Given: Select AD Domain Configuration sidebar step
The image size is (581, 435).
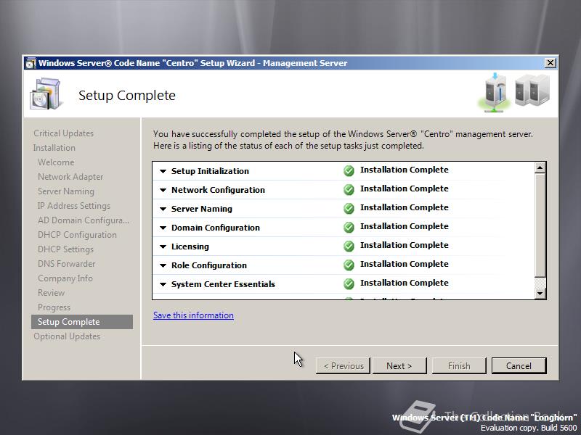Looking at the screenshot, I should pyautogui.click(x=84, y=220).
